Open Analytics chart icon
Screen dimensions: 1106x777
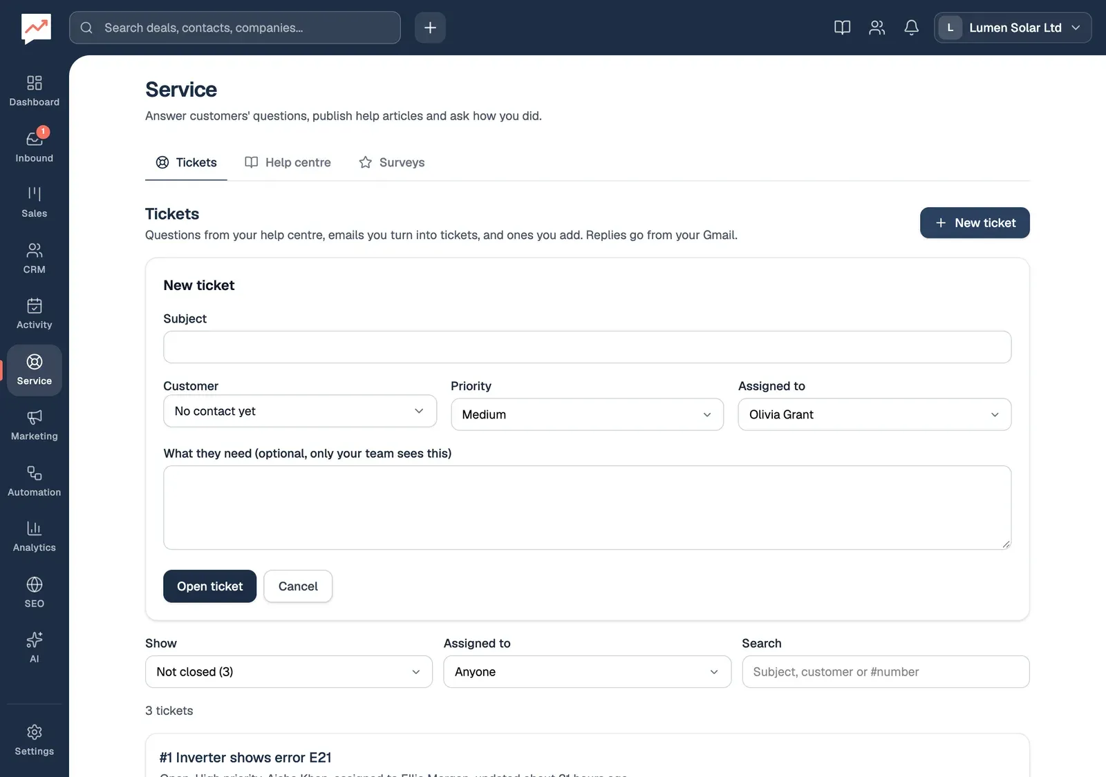tap(34, 537)
